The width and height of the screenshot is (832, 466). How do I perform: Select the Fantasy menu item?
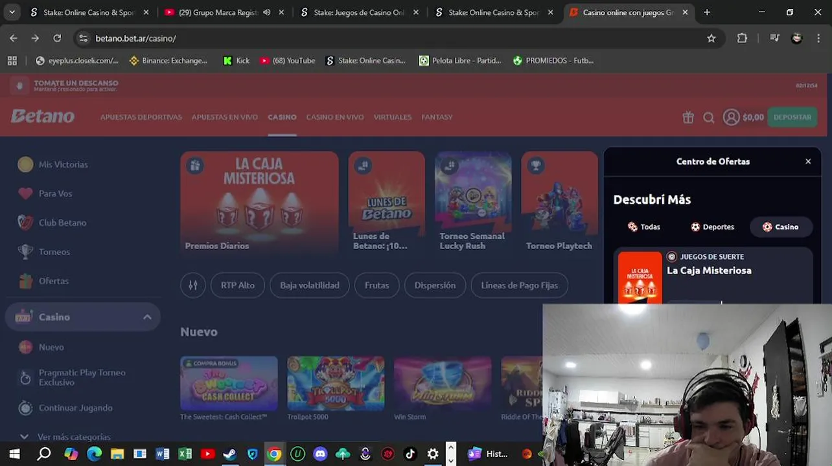tap(437, 117)
